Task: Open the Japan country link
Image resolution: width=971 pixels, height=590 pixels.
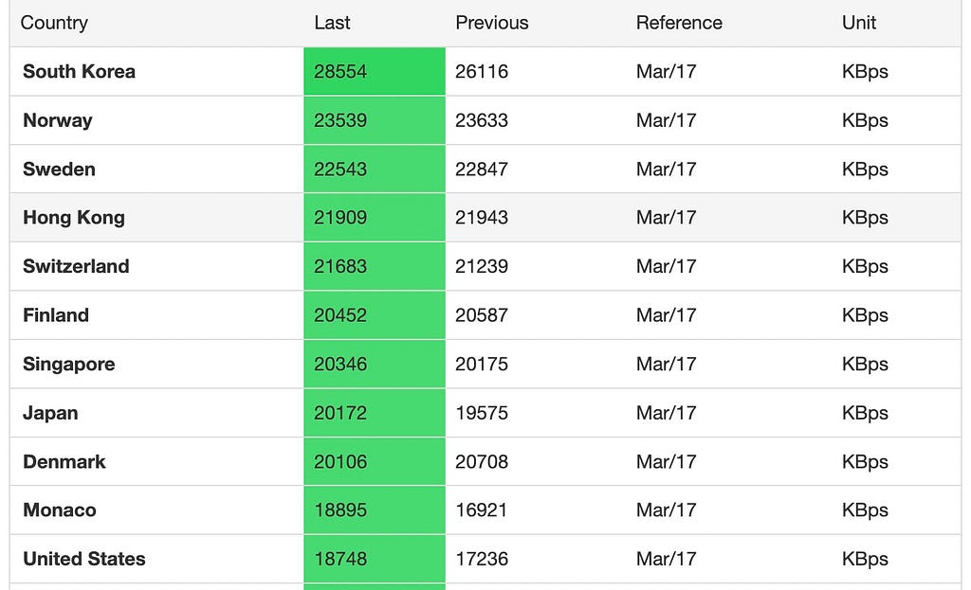Action: tap(50, 413)
